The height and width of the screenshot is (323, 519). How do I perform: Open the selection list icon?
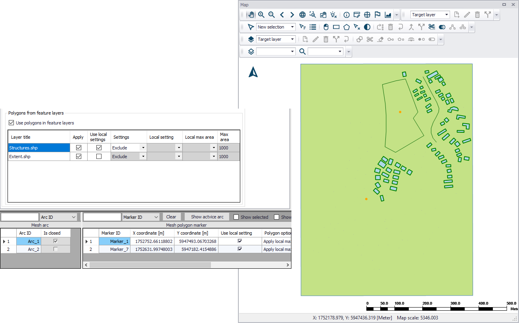point(313,27)
